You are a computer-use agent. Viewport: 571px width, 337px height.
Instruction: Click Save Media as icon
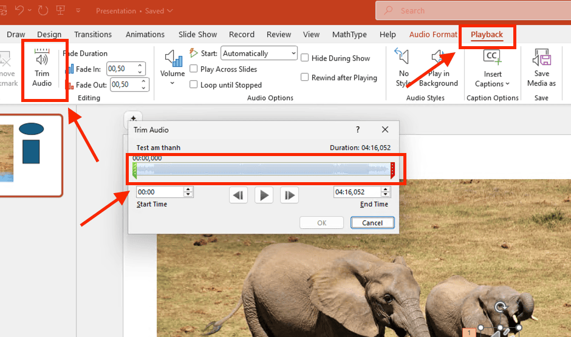tap(541, 67)
